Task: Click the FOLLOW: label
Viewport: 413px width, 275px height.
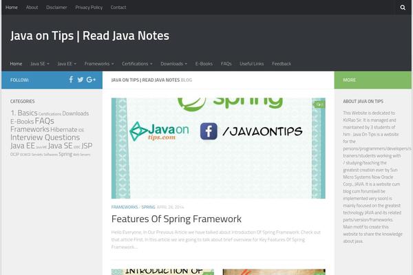Action: pos(20,80)
